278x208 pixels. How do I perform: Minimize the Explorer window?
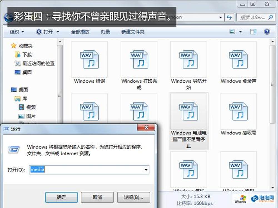[242, 4]
